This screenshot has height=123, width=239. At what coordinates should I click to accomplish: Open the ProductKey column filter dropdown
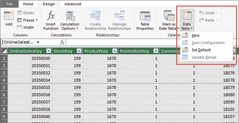[115, 51]
